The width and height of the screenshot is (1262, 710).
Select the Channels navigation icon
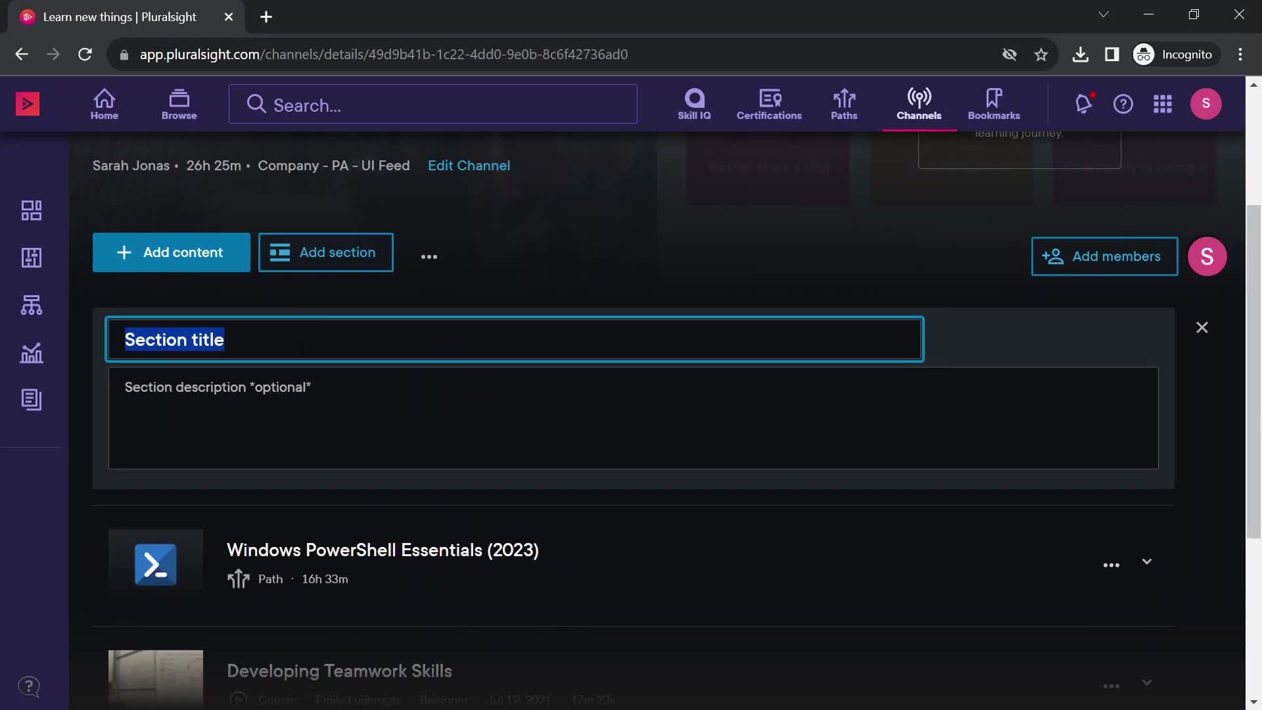[x=918, y=103]
